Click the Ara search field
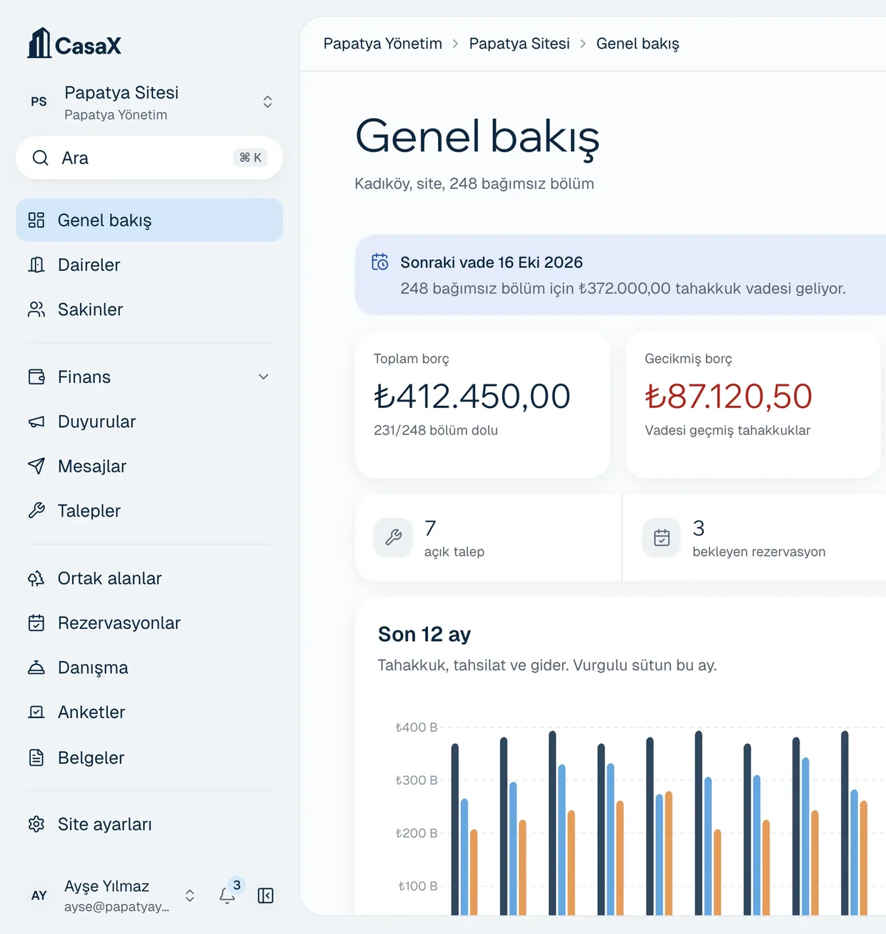Image resolution: width=886 pixels, height=934 pixels. click(x=149, y=158)
